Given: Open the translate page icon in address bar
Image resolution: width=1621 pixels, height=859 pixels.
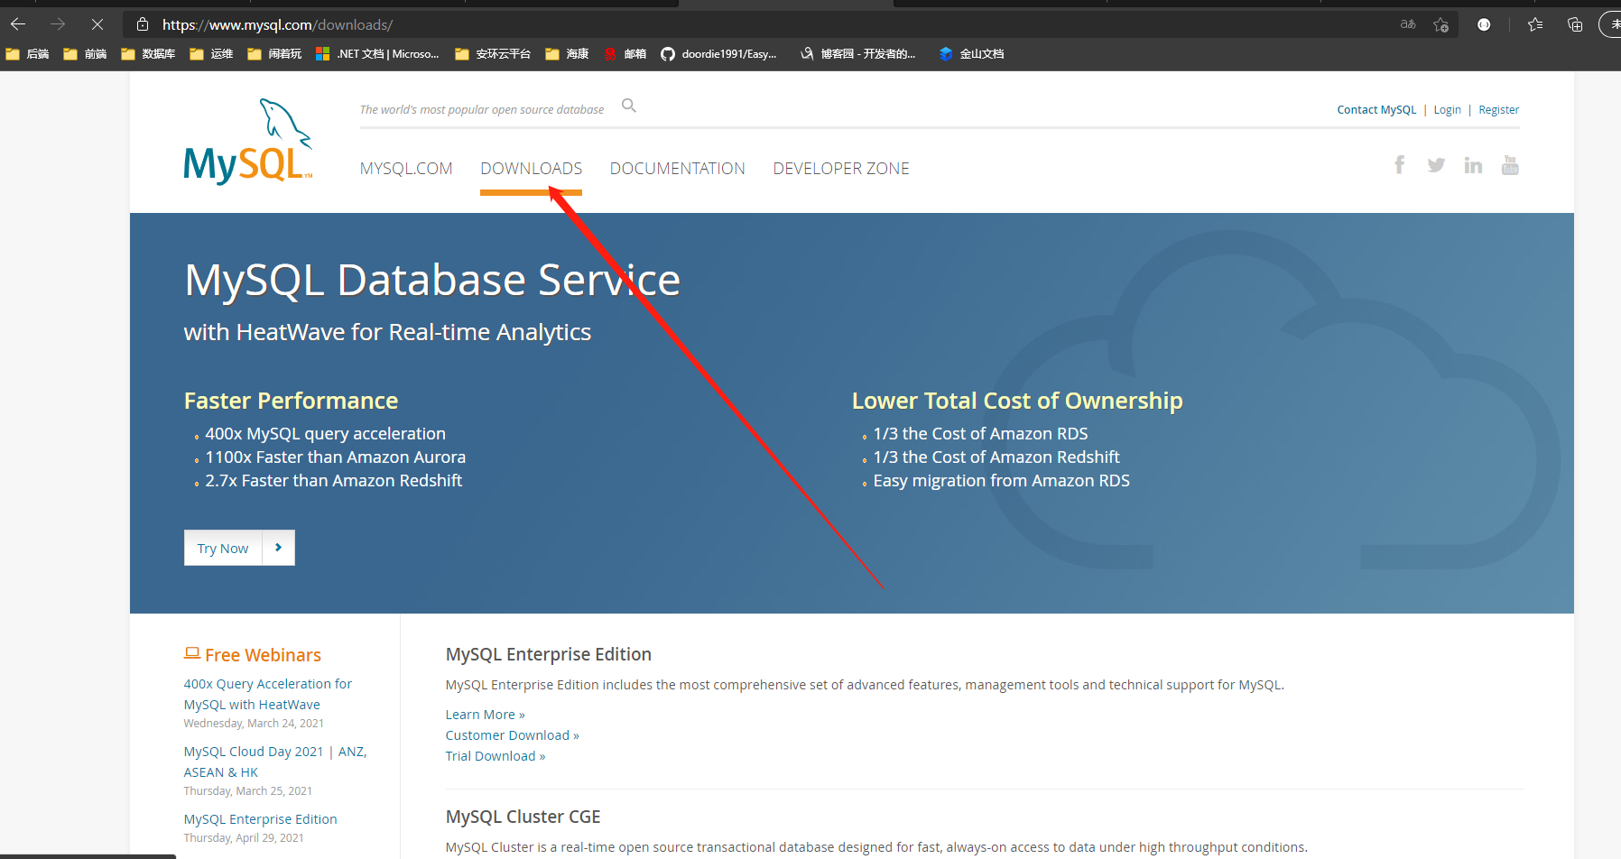Looking at the screenshot, I should click(1408, 24).
